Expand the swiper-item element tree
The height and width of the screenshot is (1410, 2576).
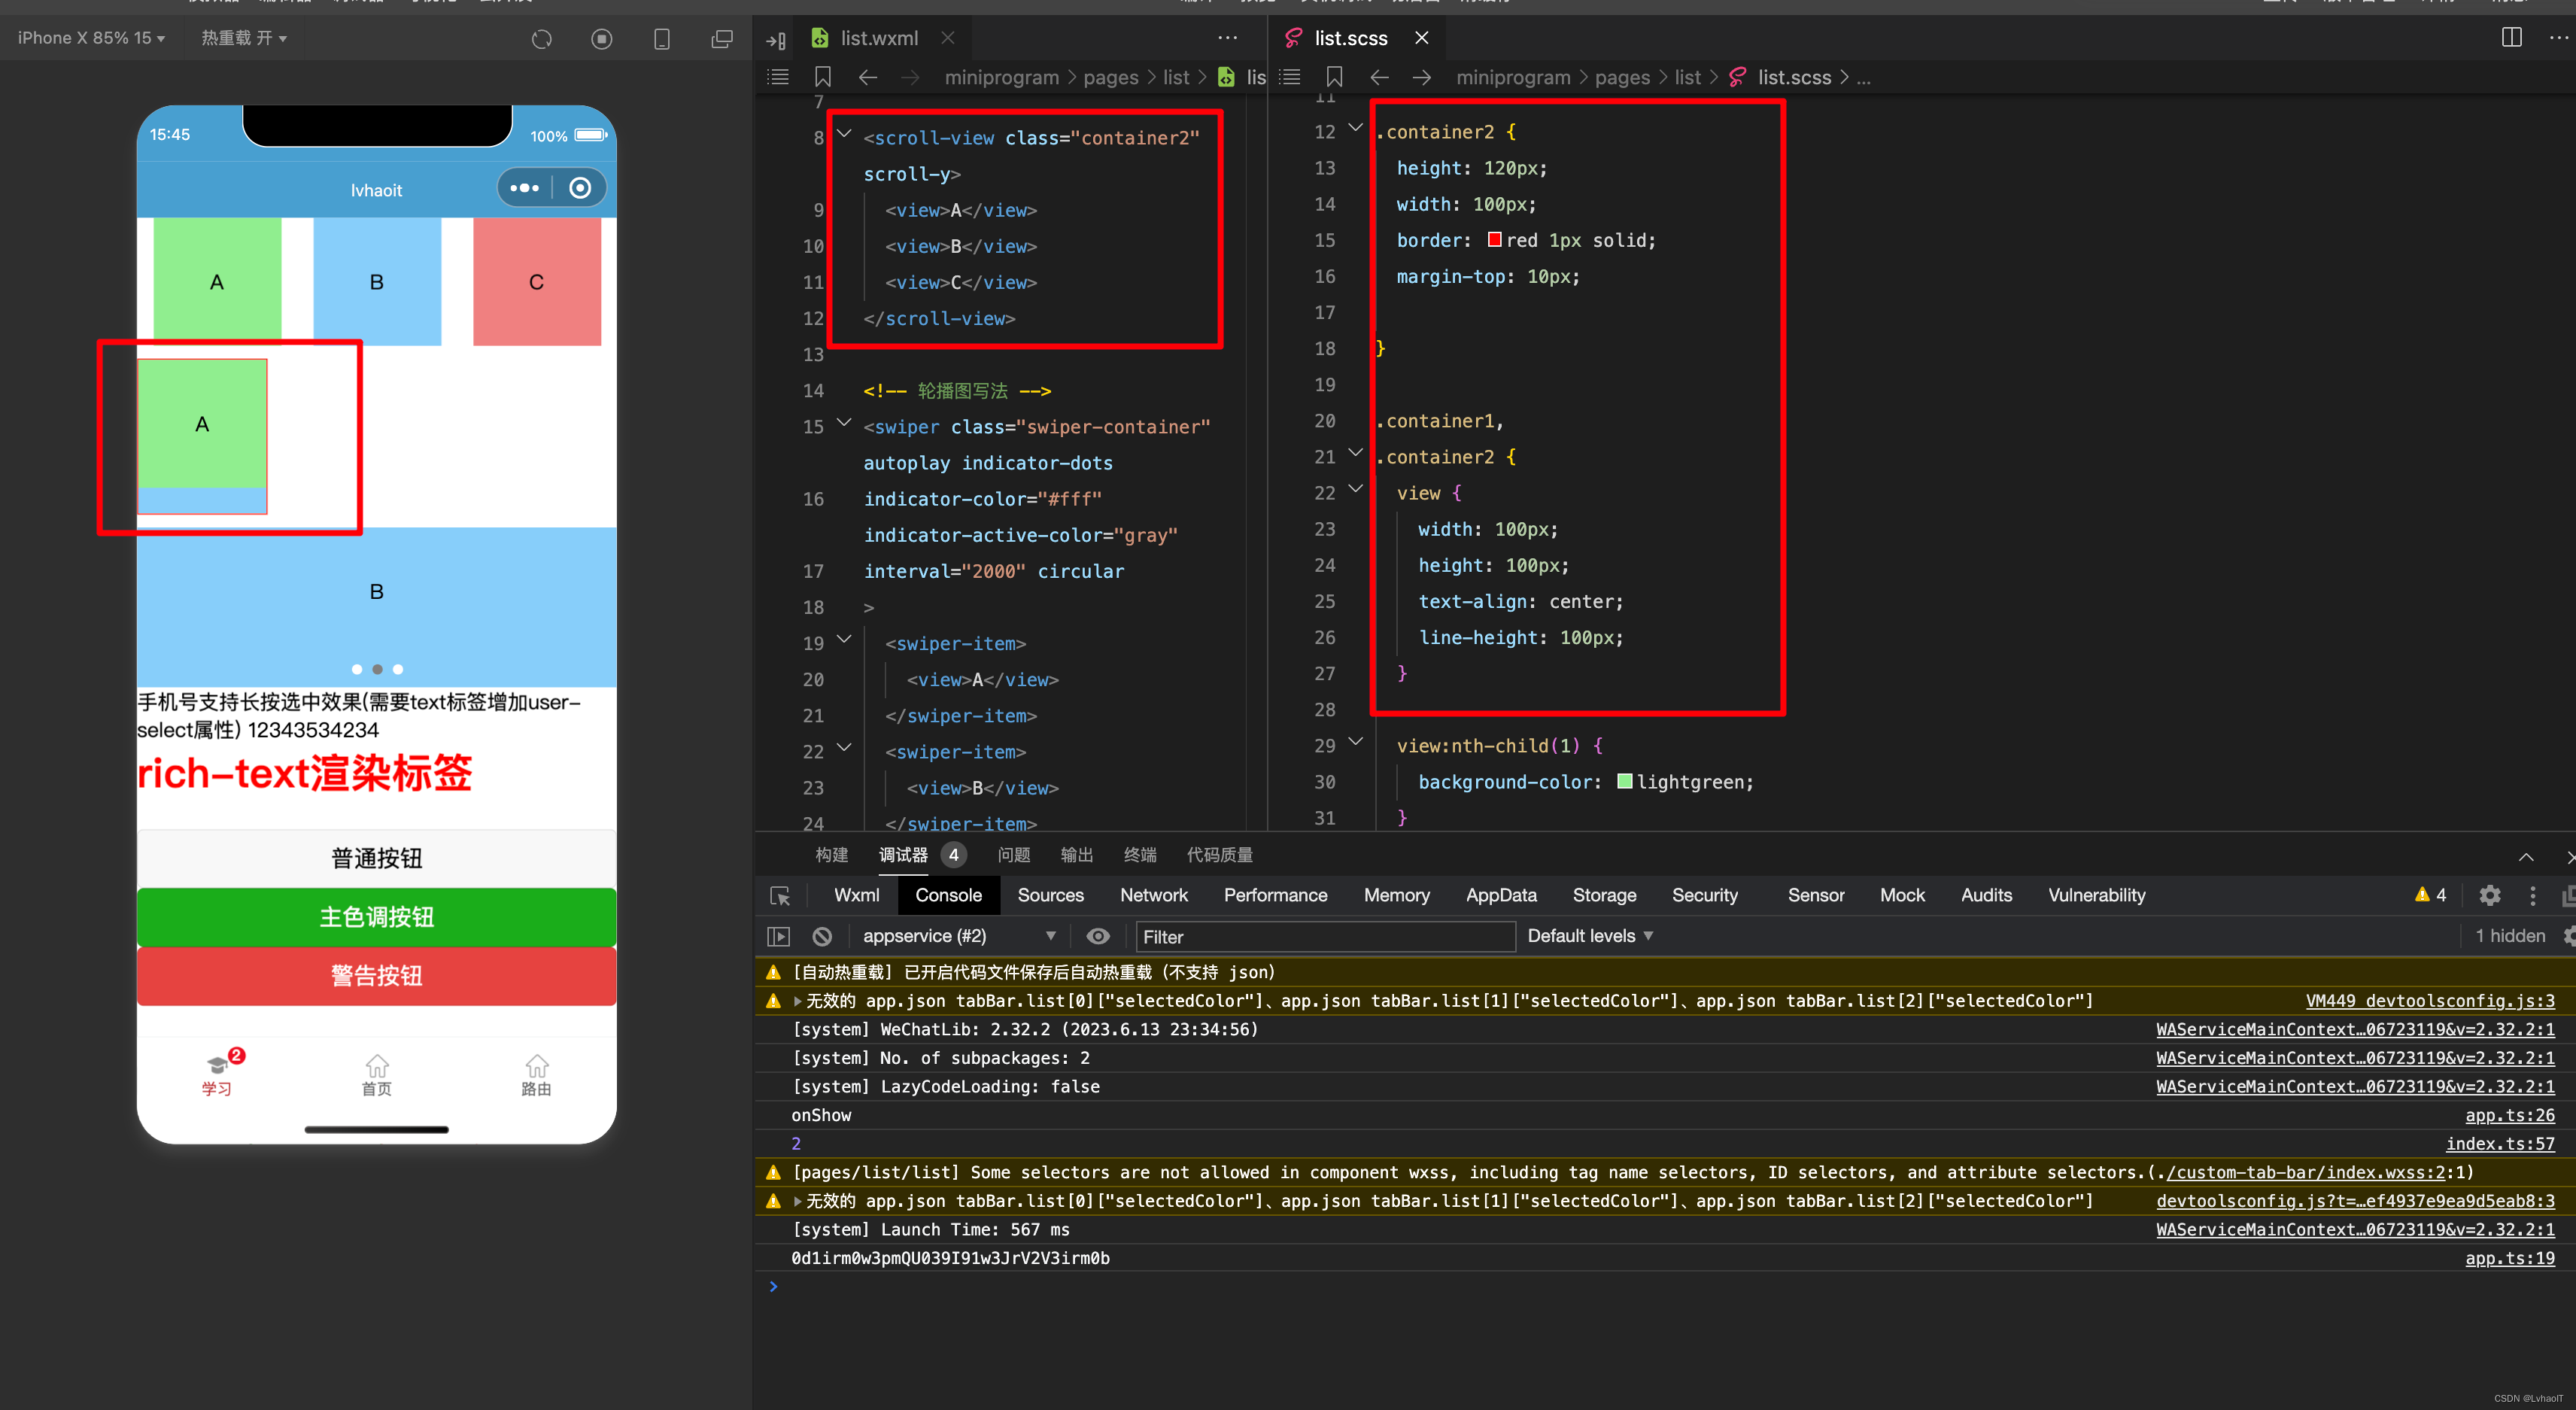842,643
